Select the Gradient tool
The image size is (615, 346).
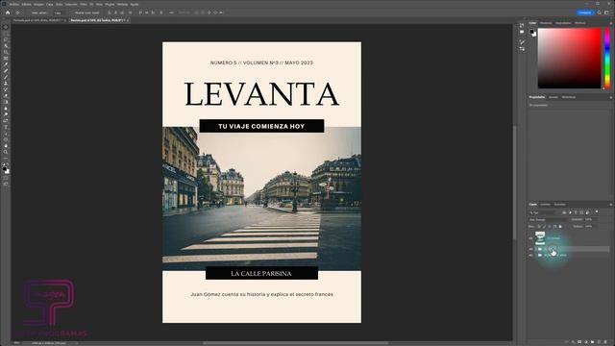(6, 102)
